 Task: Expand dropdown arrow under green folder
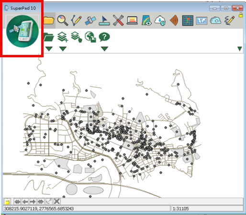[x=49, y=49]
